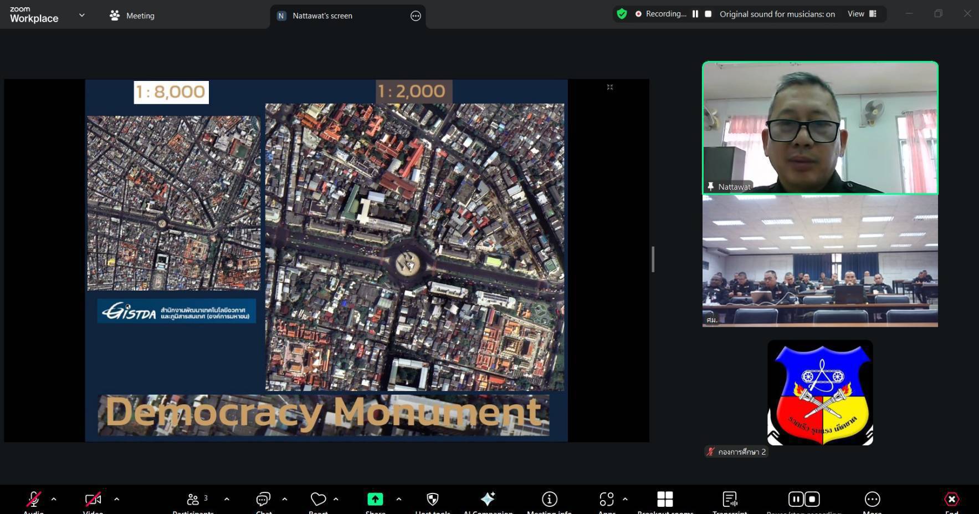
Task: Open the Zoom Workplace dropdown chevron
Action: (x=82, y=16)
